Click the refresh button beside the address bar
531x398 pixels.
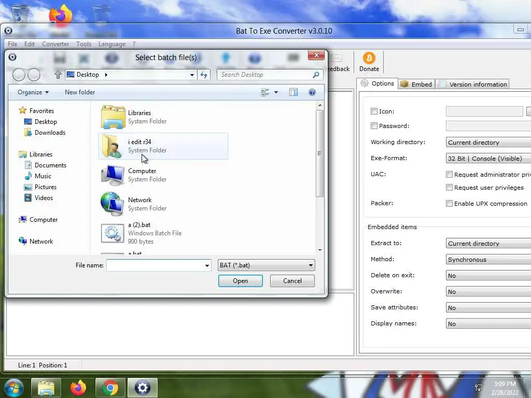(204, 75)
